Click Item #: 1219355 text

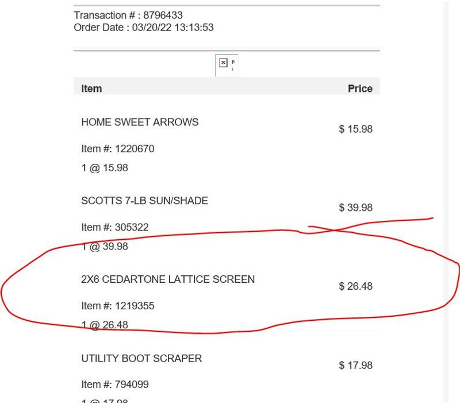click(x=118, y=306)
